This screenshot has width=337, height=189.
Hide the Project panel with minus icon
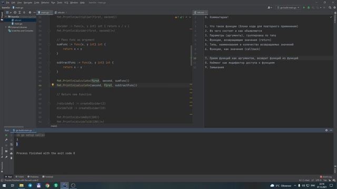click(34, 13)
